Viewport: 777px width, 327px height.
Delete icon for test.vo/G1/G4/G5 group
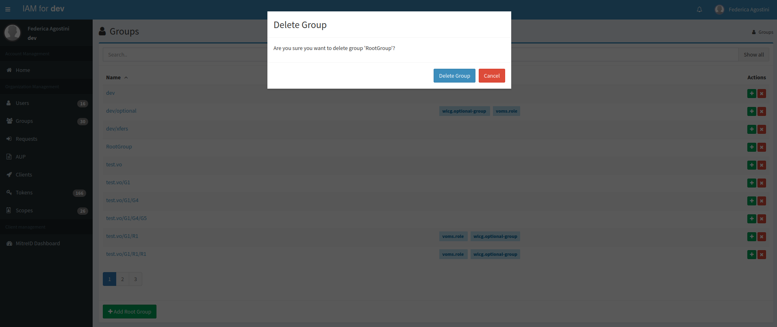tap(762, 219)
